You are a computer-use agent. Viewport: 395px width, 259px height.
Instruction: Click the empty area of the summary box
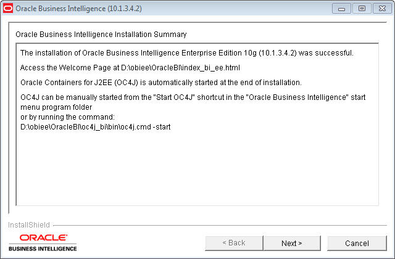point(197,168)
